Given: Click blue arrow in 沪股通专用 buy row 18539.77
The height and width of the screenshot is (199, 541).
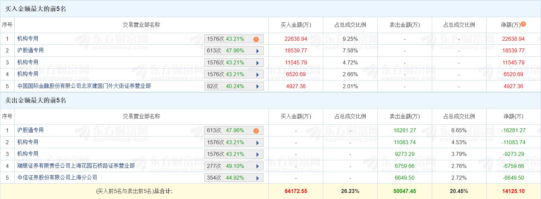Looking at the screenshot, I should (257, 51).
